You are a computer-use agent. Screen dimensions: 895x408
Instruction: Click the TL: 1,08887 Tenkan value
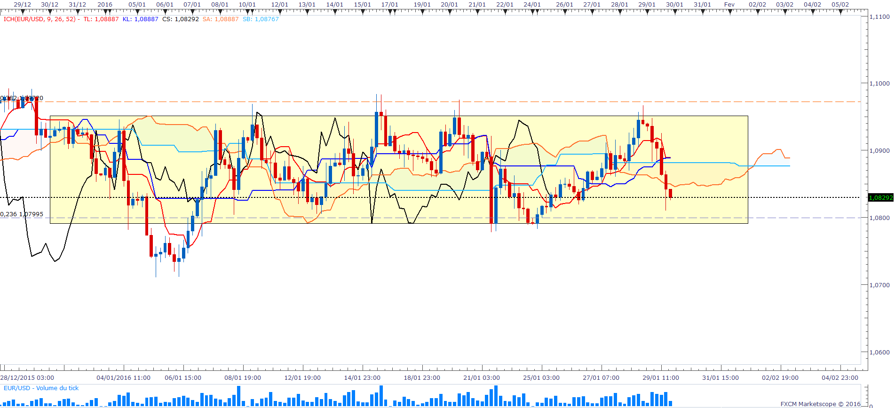101,19
